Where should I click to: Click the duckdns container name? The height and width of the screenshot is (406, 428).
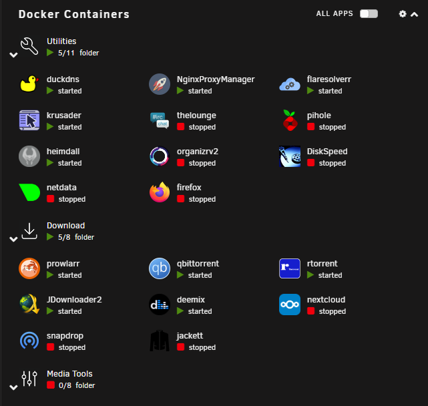click(x=63, y=79)
